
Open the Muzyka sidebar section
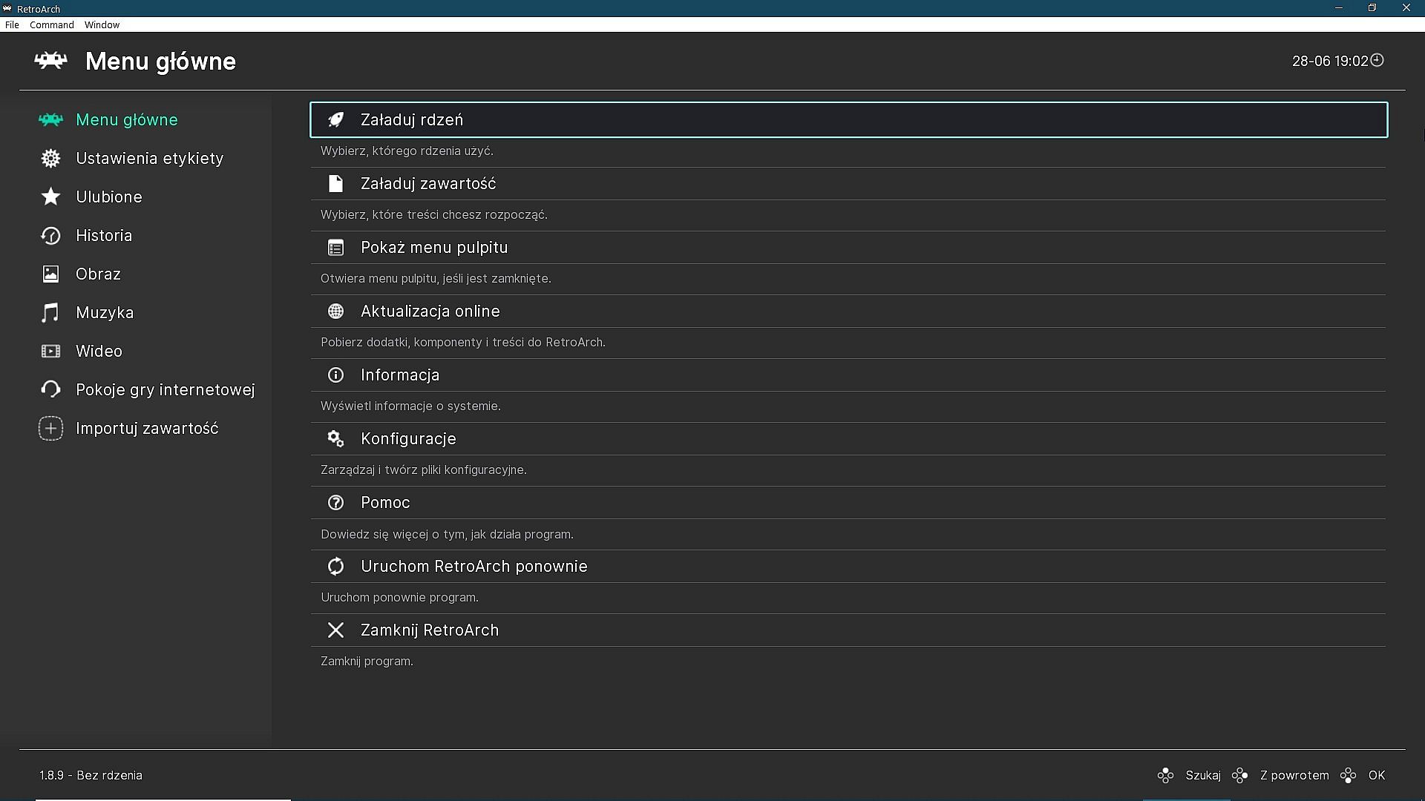coord(105,312)
